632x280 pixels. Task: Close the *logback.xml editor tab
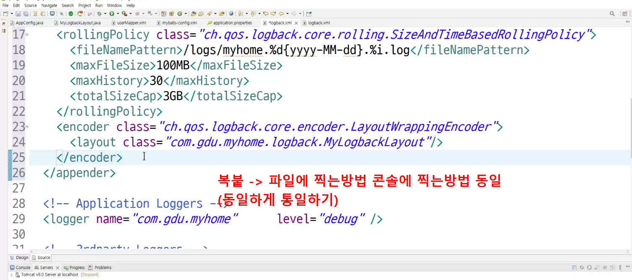pyautogui.click(x=296, y=23)
